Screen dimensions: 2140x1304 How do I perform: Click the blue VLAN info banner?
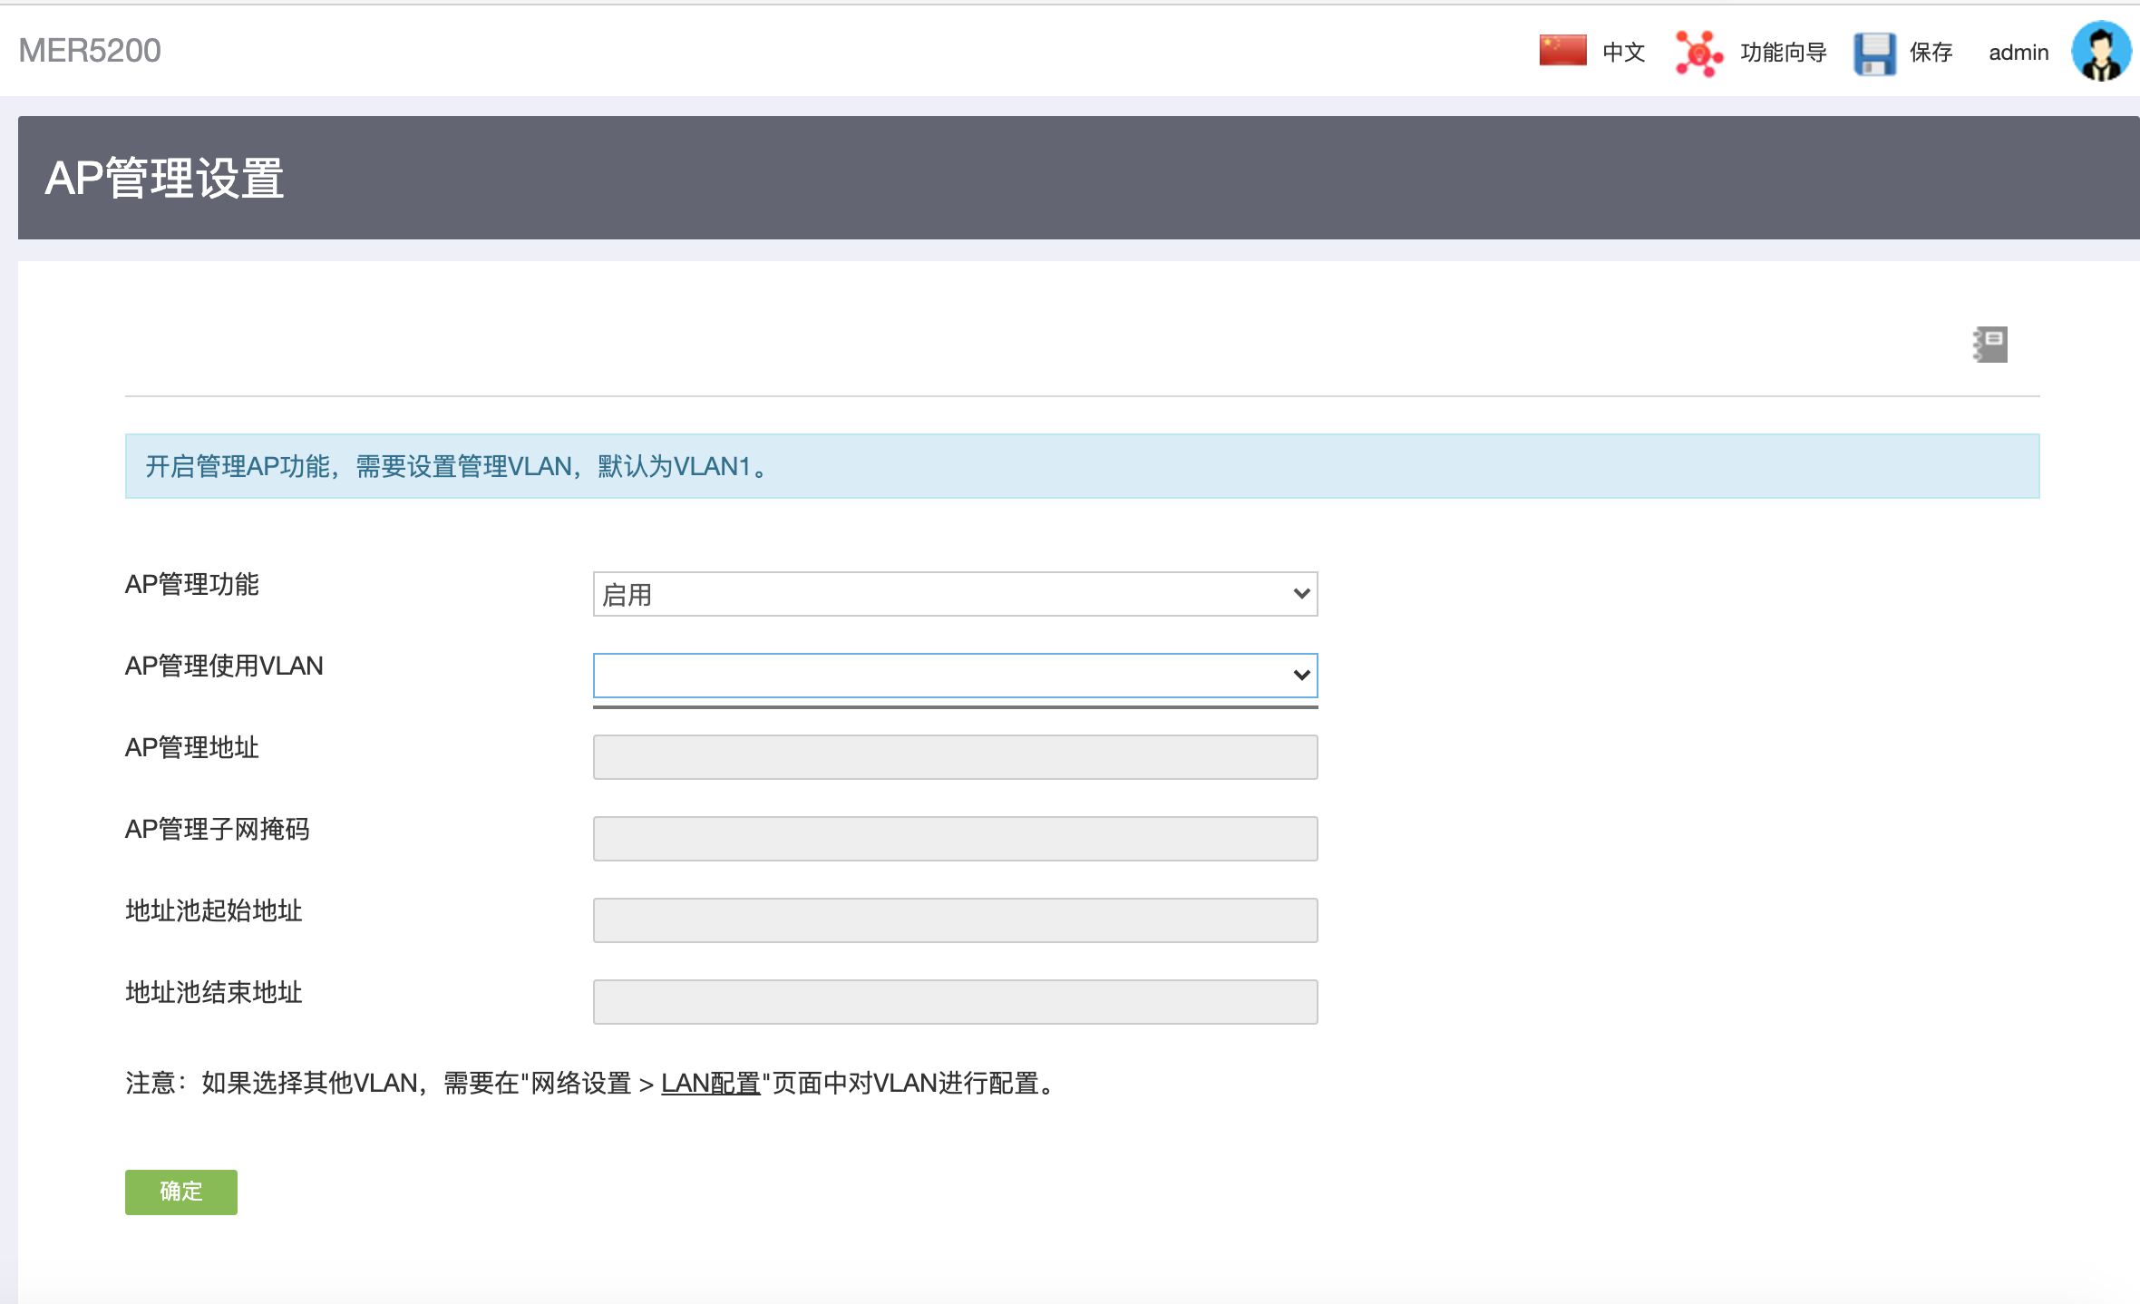(1081, 466)
